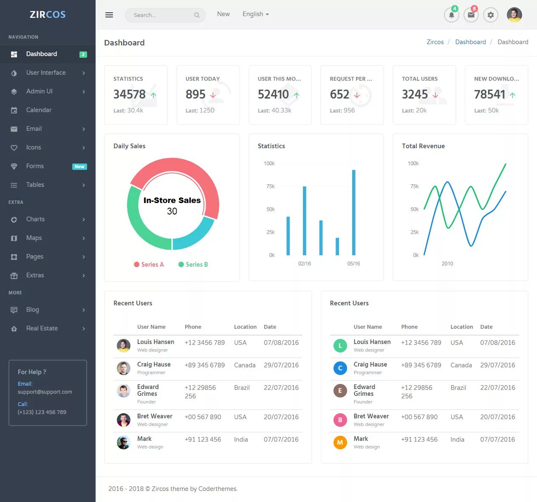The image size is (537, 502).
Task: Click the help phone number (+123) 123 456 789
Action: pyautogui.click(x=42, y=412)
